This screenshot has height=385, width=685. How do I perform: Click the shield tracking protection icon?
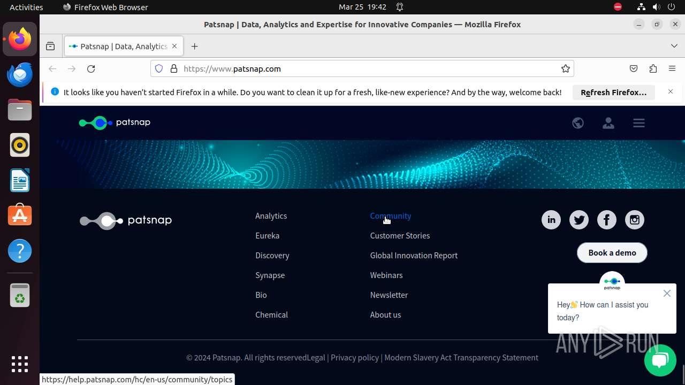tap(159, 68)
